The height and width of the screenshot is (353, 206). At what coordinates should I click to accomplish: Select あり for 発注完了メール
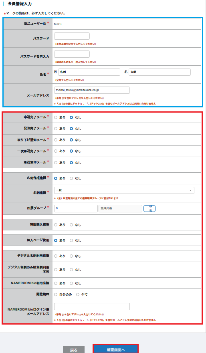tap(56, 129)
